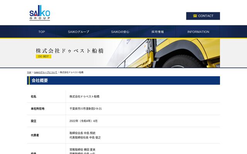Open SAIKOの安心 menu item

click(120, 32)
